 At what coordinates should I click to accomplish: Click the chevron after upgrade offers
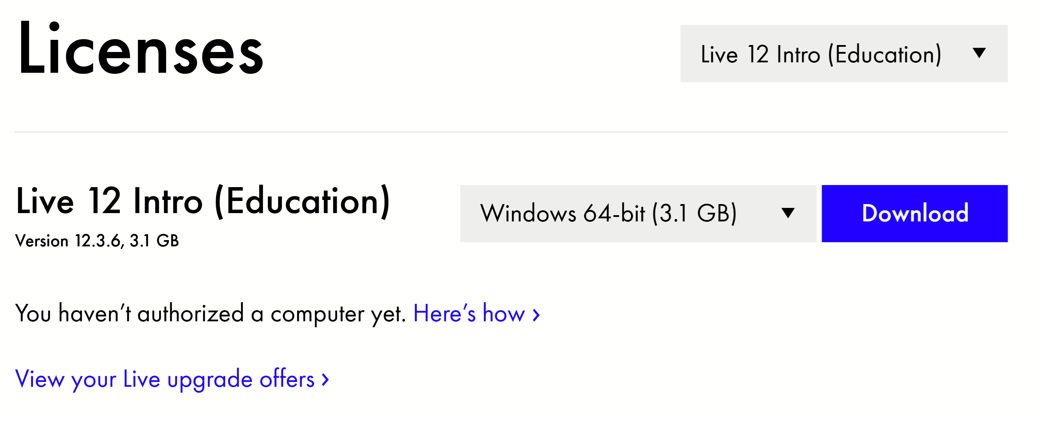pos(325,379)
